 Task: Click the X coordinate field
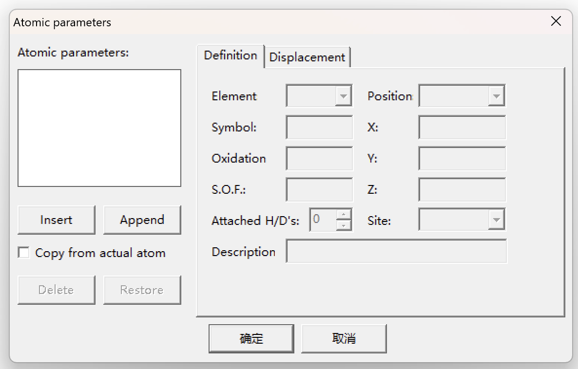pyautogui.click(x=462, y=128)
